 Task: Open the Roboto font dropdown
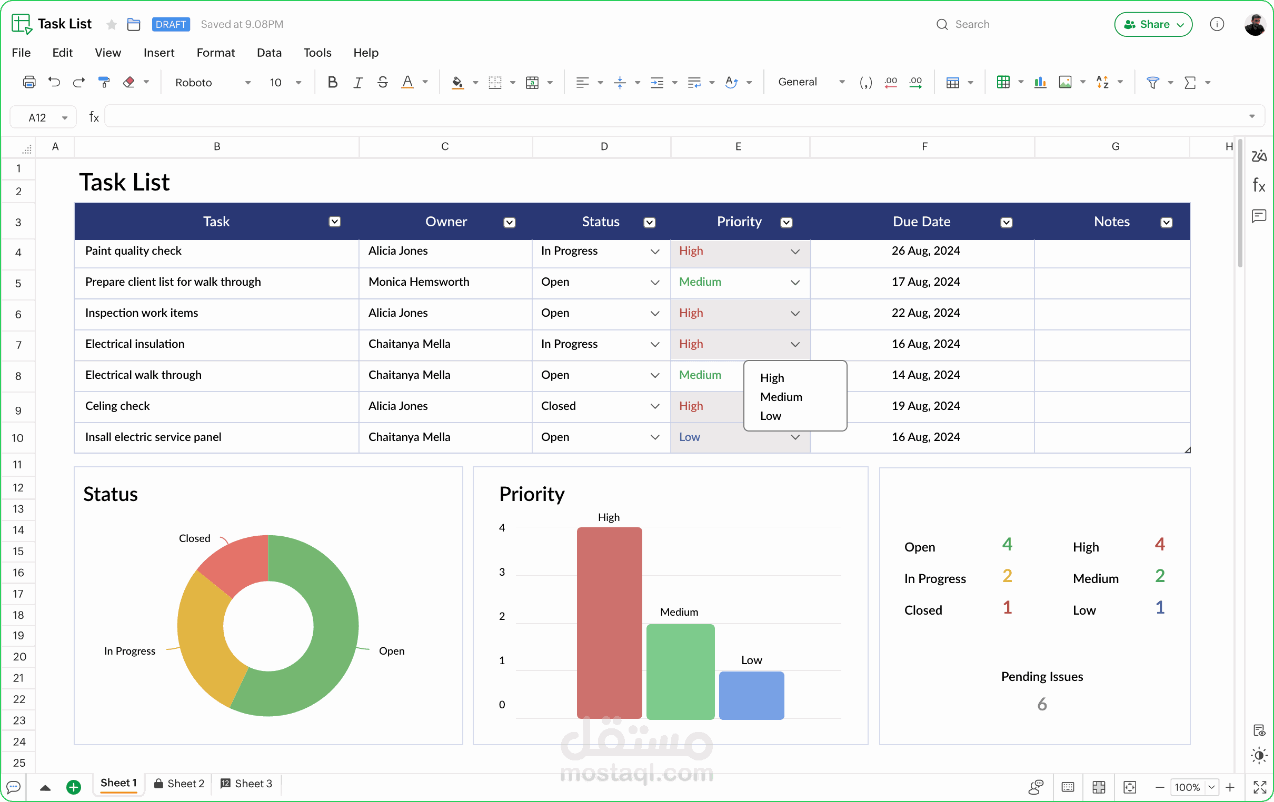[x=212, y=82]
